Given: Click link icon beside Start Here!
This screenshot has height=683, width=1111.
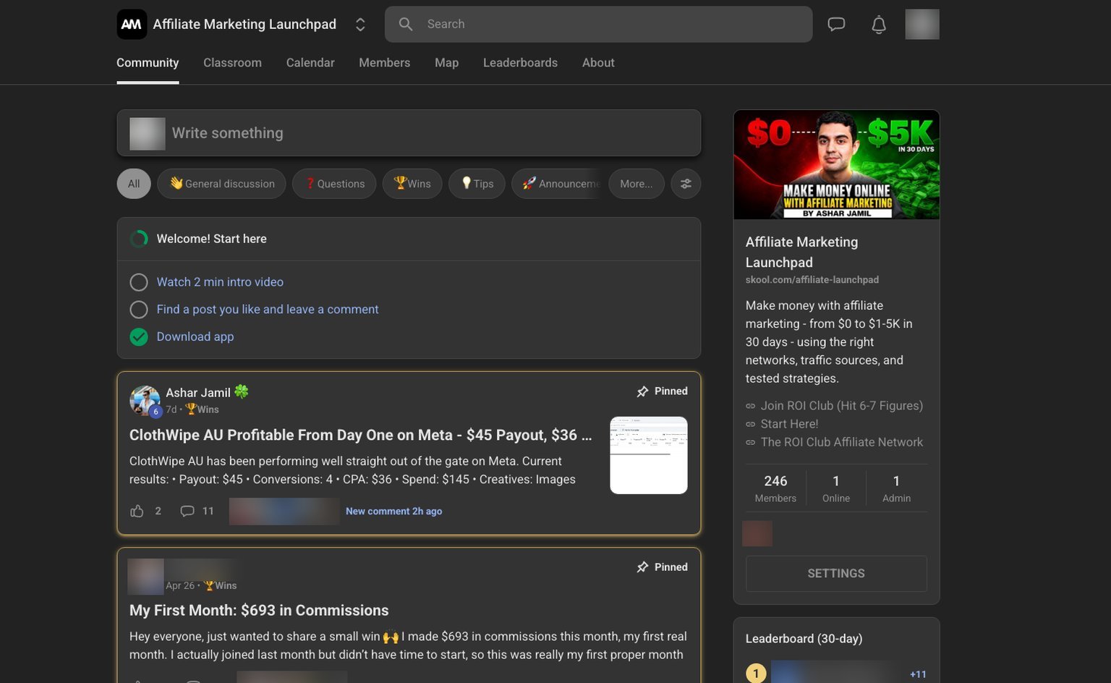Looking at the screenshot, I should click(751, 424).
